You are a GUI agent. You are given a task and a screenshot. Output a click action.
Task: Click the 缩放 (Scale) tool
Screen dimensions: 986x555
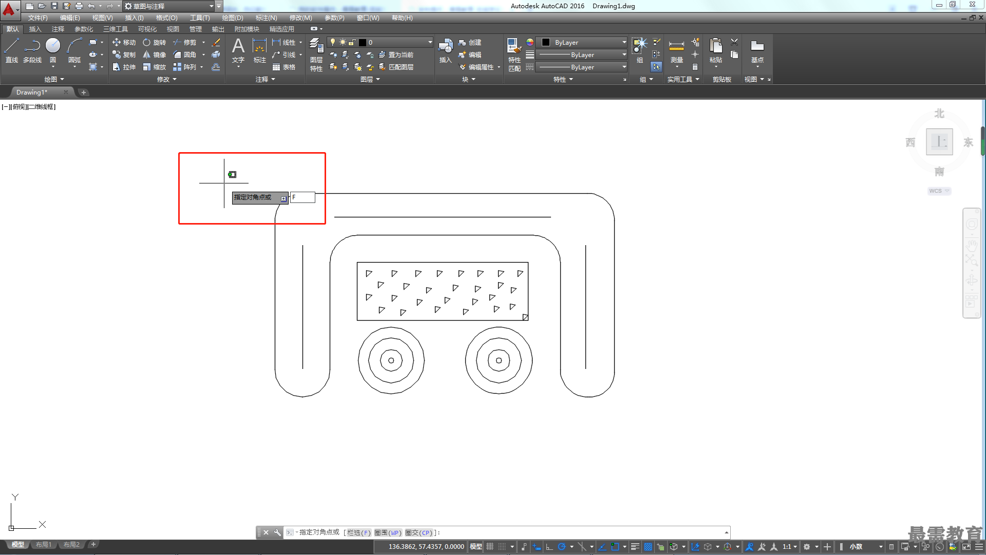154,67
